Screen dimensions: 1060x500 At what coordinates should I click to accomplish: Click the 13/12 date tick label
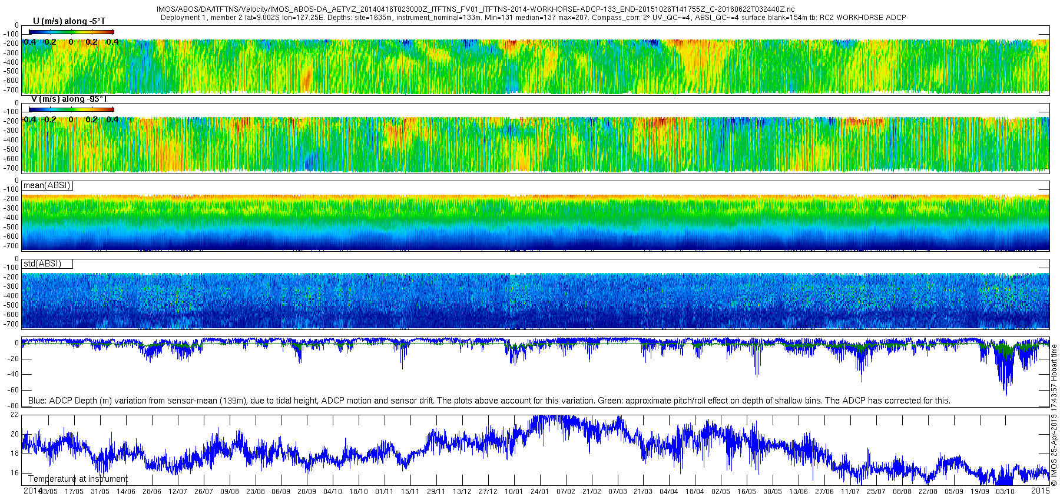pyautogui.click(x=462, y=492)
